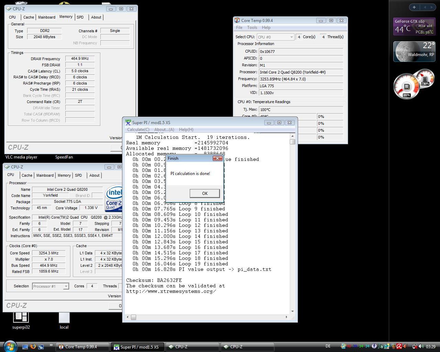This screenshot has width=440, height=352.
Task: Click the Memory Size 2048 MBytes field
Action: click(x=44, y=37)
